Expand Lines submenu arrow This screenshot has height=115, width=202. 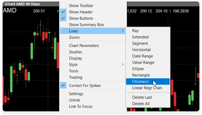[x=123, y=31]
